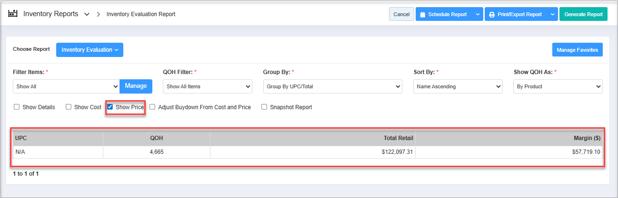Click the printer icon on Print/Export Report
Image resolution: width=618 pixels, height=198 pixels.
tap(491, 14)
